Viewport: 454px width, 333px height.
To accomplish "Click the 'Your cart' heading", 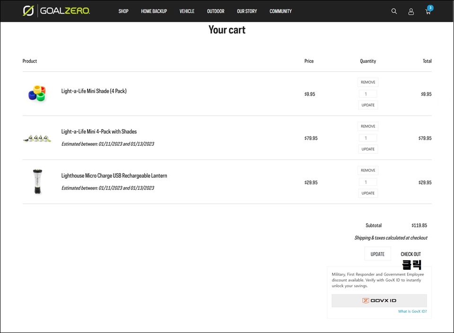I will [x=227, y=30].
